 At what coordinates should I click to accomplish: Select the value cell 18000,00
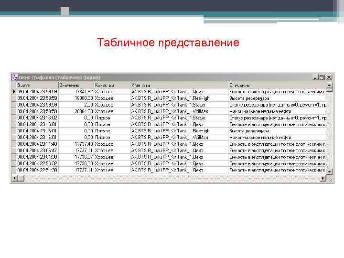point(76,98)
